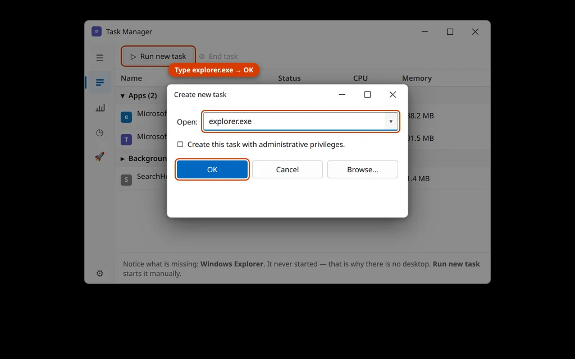Select the SearchHost process icon
The image size is (575, 359).
(x=126, y=180)
